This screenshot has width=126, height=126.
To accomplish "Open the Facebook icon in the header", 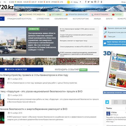I will point(86,2).
